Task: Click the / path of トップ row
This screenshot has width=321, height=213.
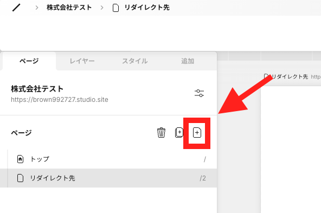Action: [x=205, y=159]
